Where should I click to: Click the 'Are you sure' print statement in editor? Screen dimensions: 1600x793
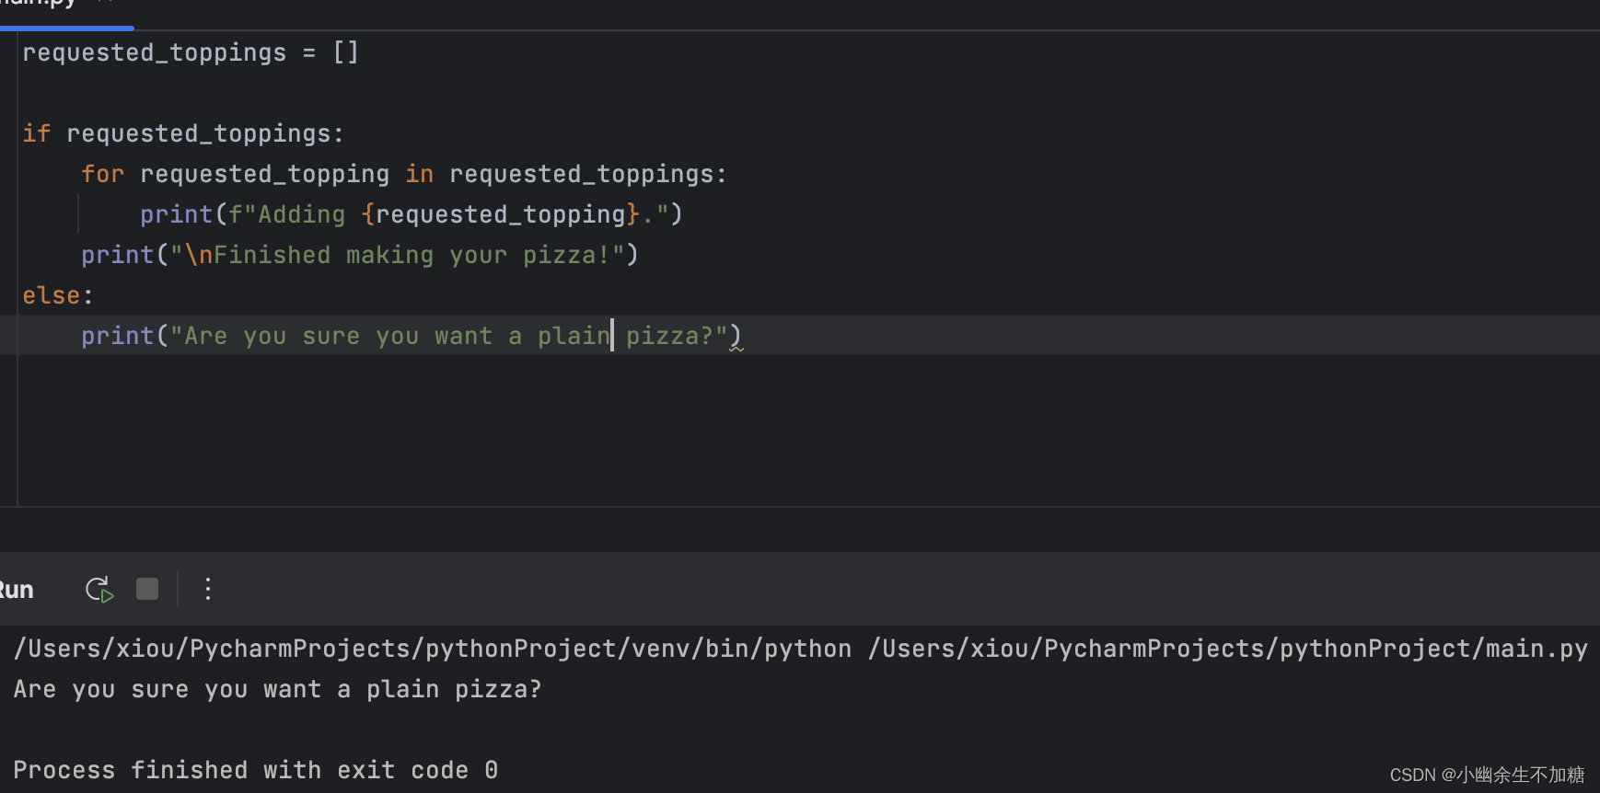412,336
